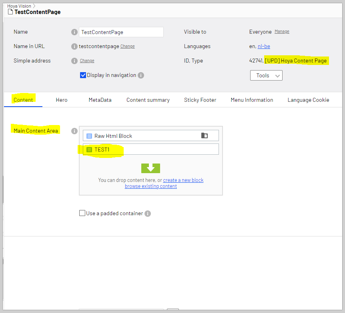345x313 pixels.
Task: Click the info icon next to Name
Action: (x=74, y=32)
